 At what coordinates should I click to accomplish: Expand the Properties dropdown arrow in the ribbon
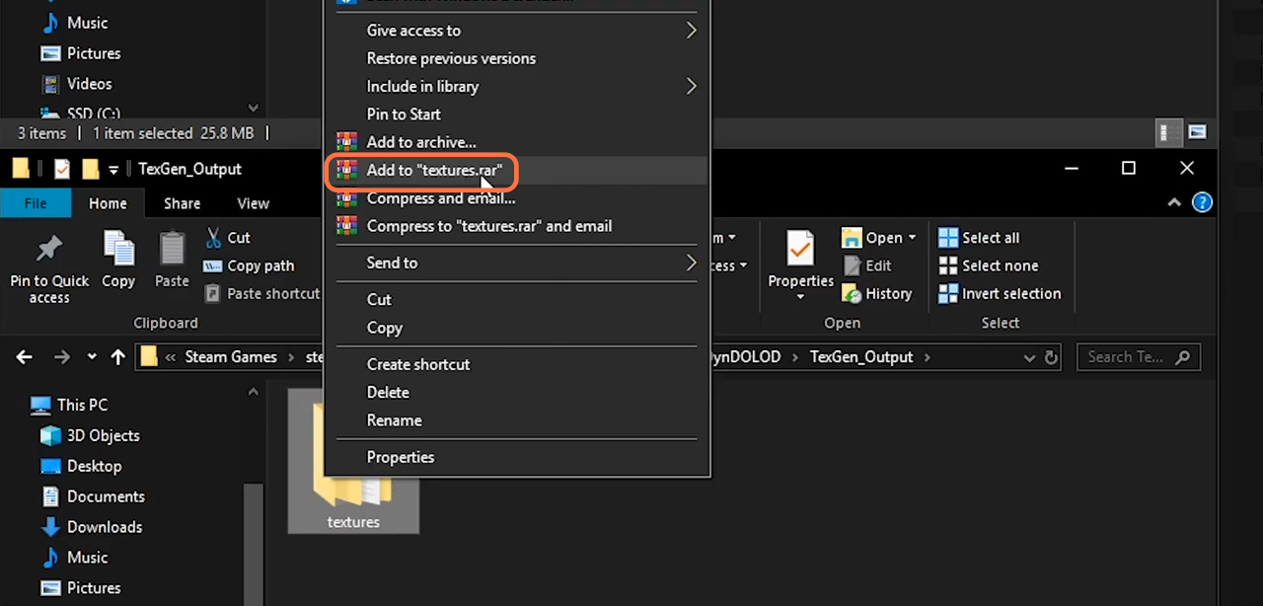tap(800, 297)
